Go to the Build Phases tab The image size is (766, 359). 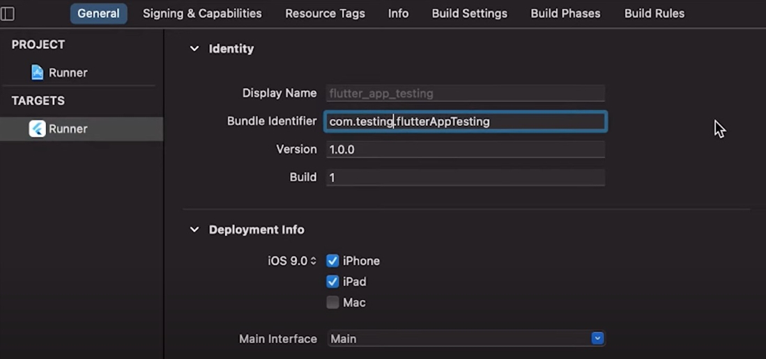565,13
